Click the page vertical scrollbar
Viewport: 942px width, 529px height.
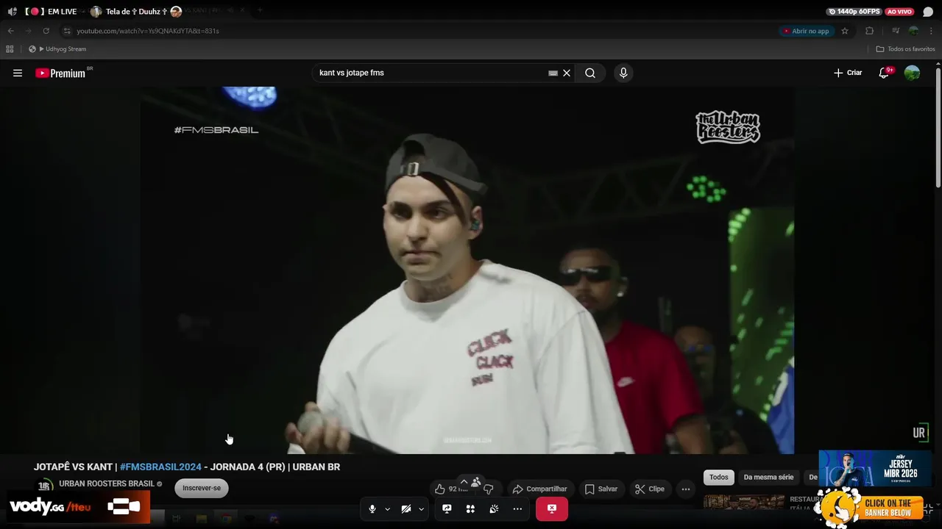pos(938,127)
